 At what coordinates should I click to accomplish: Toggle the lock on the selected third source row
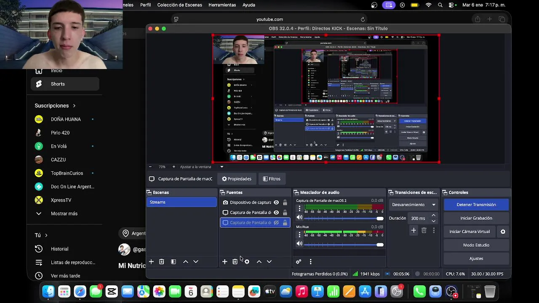point(285,223)
